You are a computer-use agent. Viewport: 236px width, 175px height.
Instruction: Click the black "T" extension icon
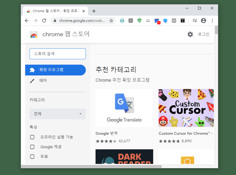(x=183, y=21)
